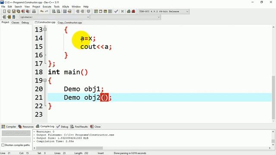Open the File menu

(3, 7)
